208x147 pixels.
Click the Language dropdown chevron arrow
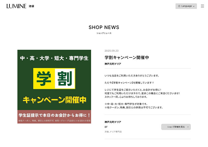(x=194, y=6)
